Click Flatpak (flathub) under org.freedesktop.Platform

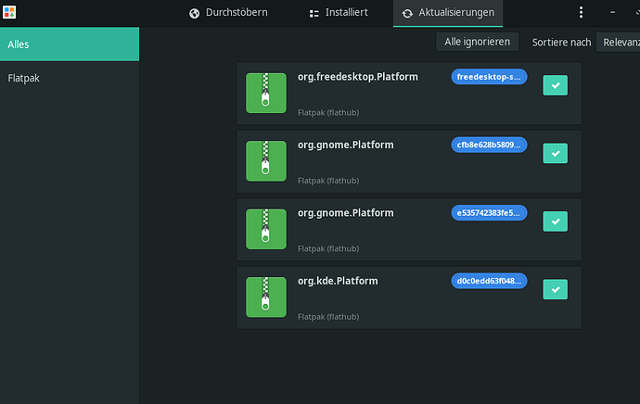pyautogui.click(x=328, y=112)
